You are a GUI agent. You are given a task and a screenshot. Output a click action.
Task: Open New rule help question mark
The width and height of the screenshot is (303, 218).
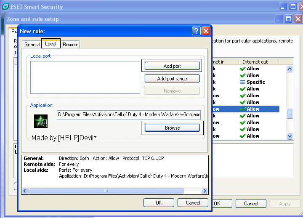point(196,31)
